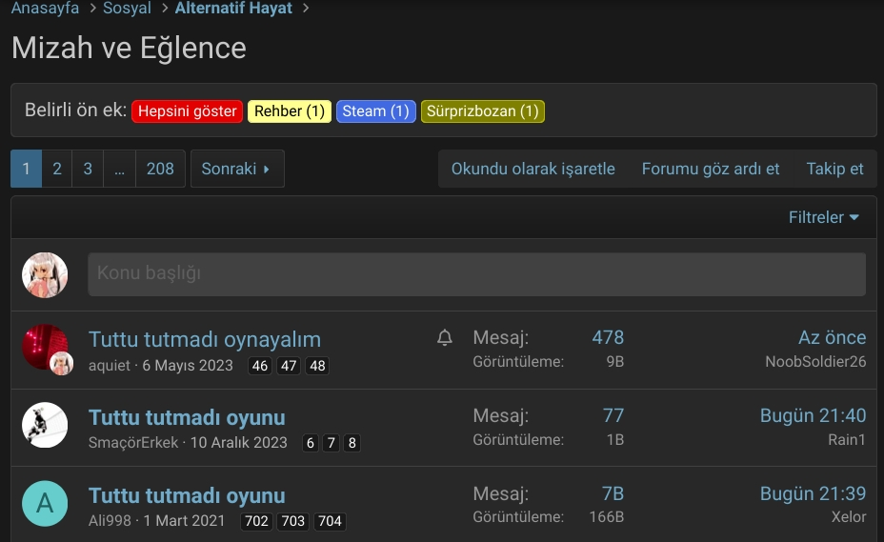Filter by blue Steam (1) prefix
Image resolution: width=884 pixels, height=542 pixels.
tap(375, 111)
